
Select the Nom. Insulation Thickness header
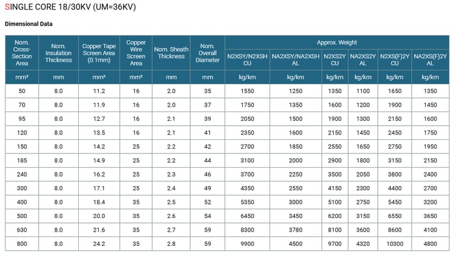[58, 52]
